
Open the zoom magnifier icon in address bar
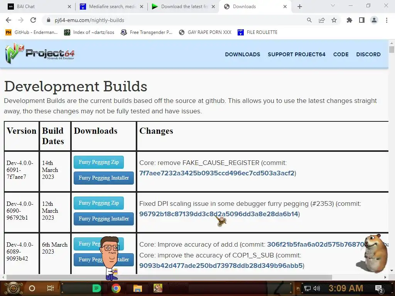[309, 20]
